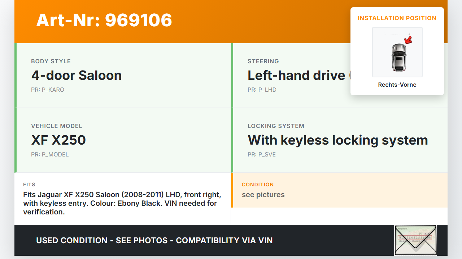The image size is (462, 259).
Task: Click the Rechts-Vorne label
Action: 397,85
